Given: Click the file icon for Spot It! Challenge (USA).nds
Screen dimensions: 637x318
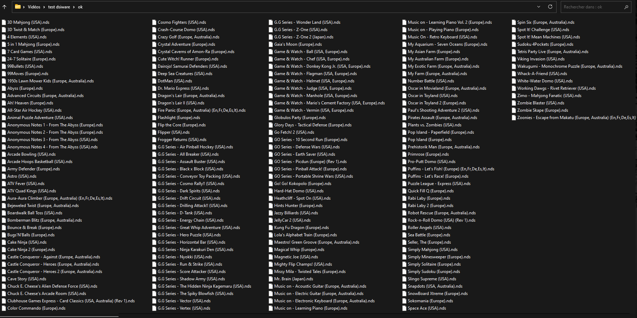Looking at the screenshot, I should pyautogui.click(x=514, y=30).
